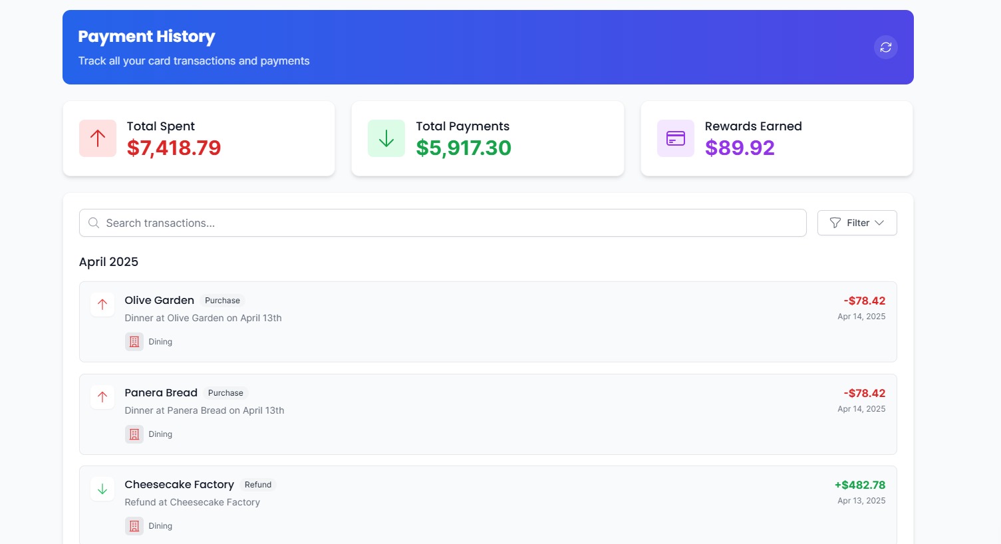This screenshot has width=1001, height=544.
Task: Click the Apr 14, 2025 date on Olive Garden
Action: click(x=861, y=317)
